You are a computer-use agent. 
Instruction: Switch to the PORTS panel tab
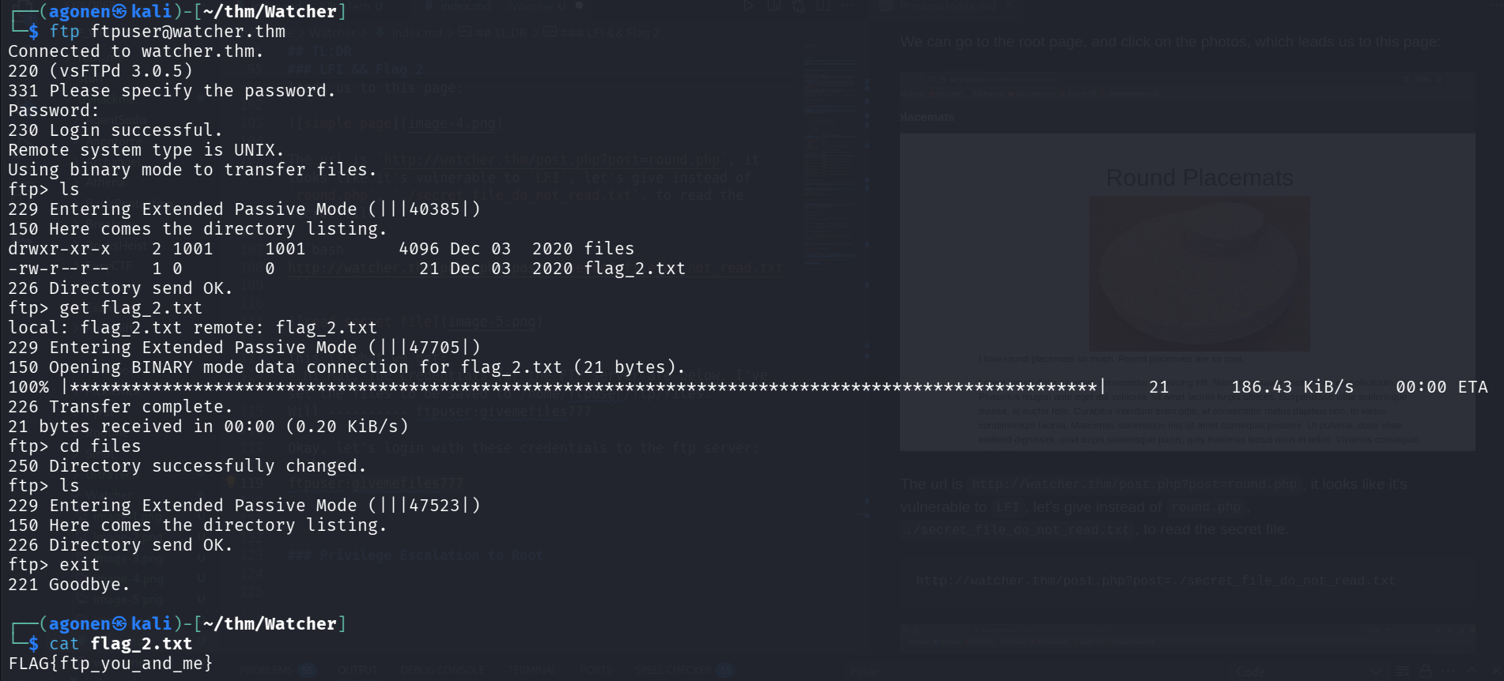[595, 670]
